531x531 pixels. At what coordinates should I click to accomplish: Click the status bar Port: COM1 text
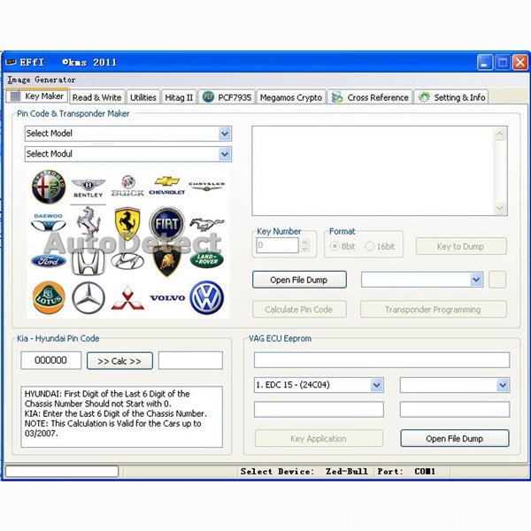coord(406,472)
